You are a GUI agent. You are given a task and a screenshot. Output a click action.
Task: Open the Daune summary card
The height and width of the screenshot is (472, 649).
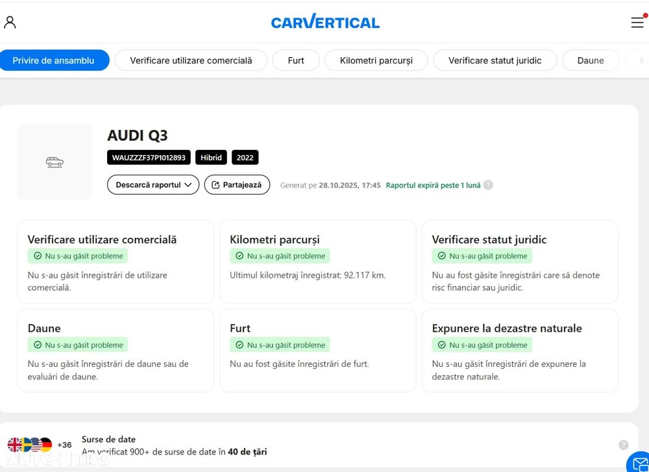tap(116, 351)
